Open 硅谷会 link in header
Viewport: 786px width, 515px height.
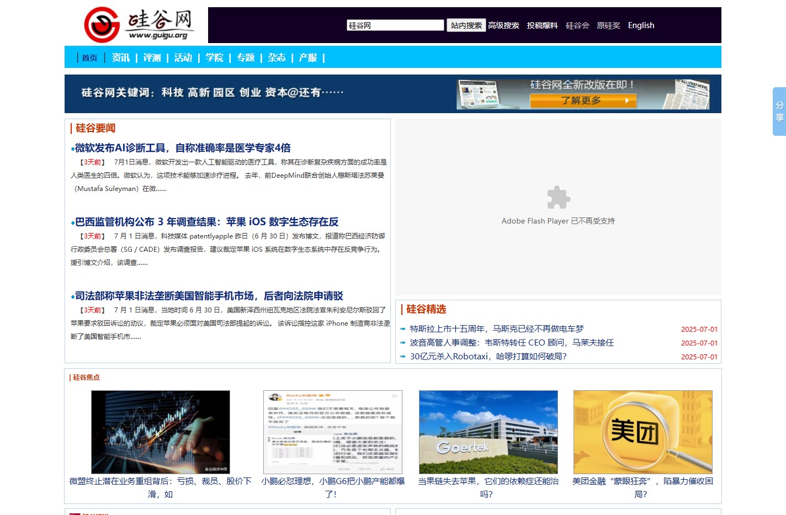click(x=577, y=25)
